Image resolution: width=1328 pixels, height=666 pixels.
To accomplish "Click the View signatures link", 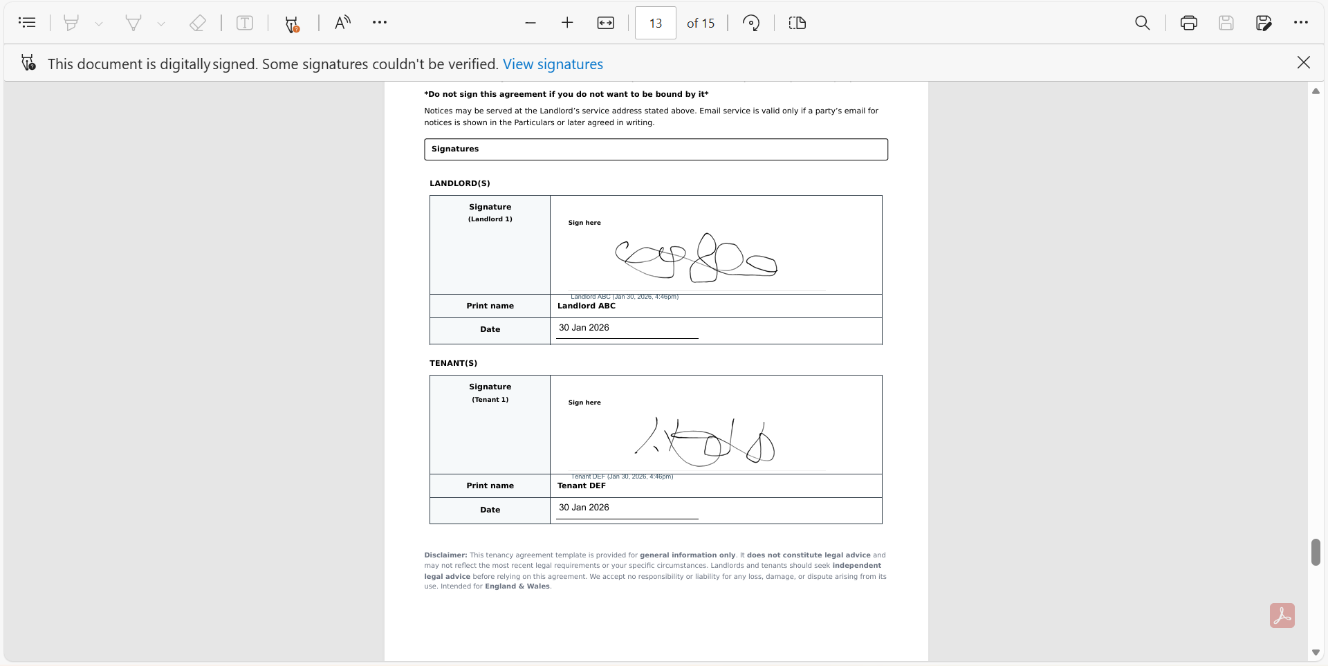I will [x=553, y=64].
